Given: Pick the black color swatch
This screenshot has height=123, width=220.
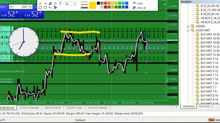Looking at the screenshot, I should tap(99, 3).
